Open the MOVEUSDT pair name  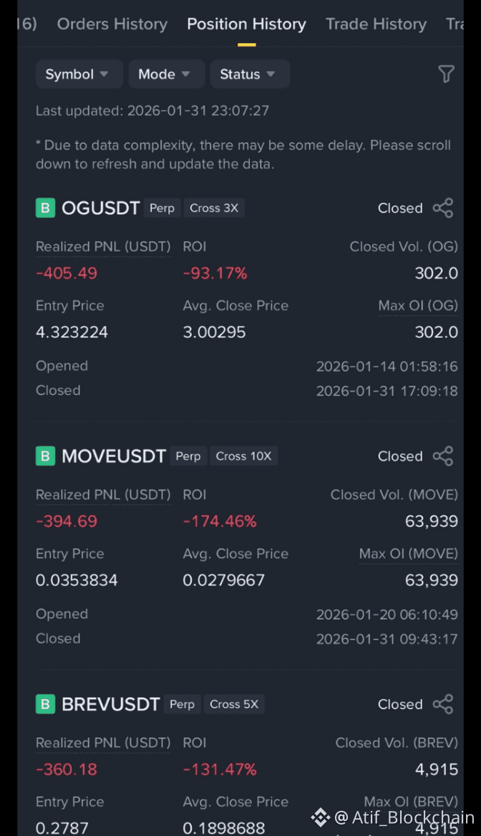point(114,456)
